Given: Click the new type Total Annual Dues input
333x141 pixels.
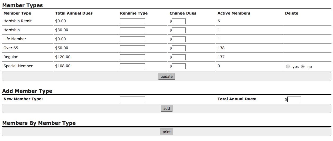Looking at the screenshot, I should [294, 99].
